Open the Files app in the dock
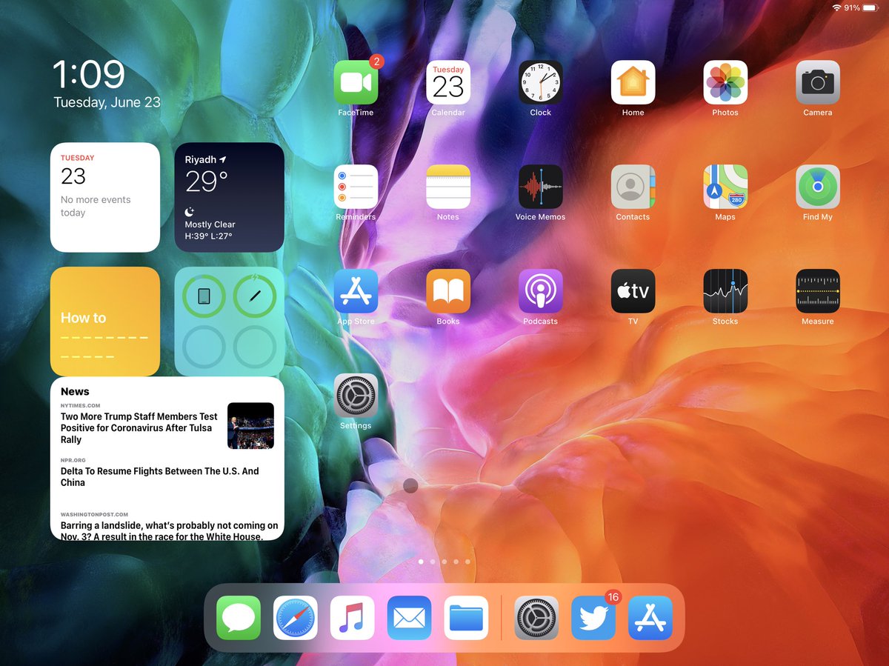 [466, 618]
